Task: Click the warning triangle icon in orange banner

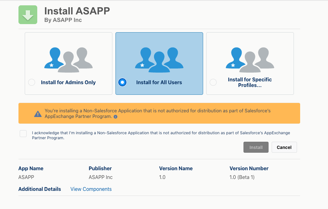Action: [x=38, y=114]
